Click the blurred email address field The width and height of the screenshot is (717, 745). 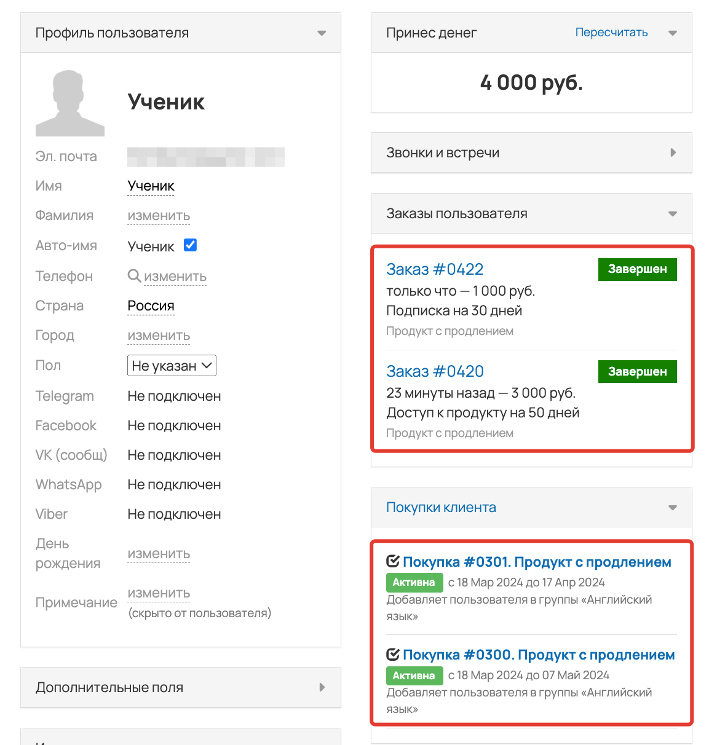206,157
